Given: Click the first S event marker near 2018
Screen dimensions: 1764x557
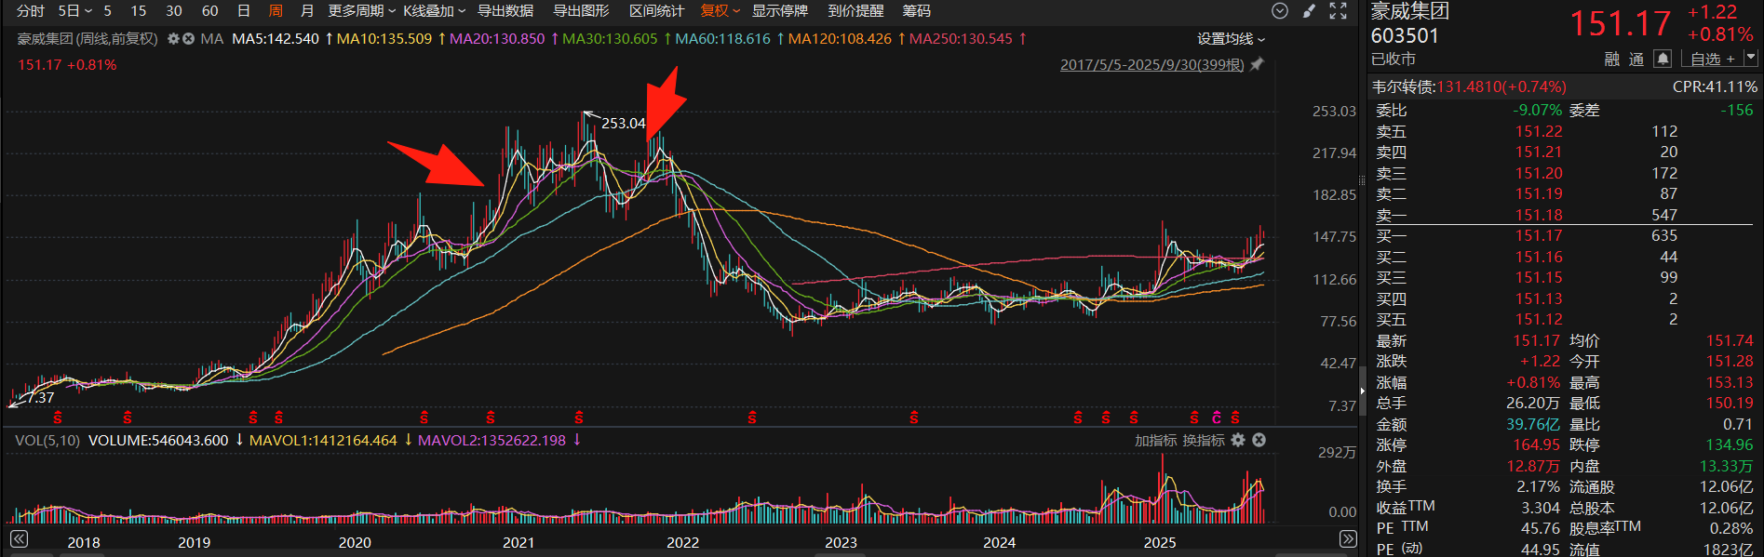Looking at the screenshot, I should [58, 418].
